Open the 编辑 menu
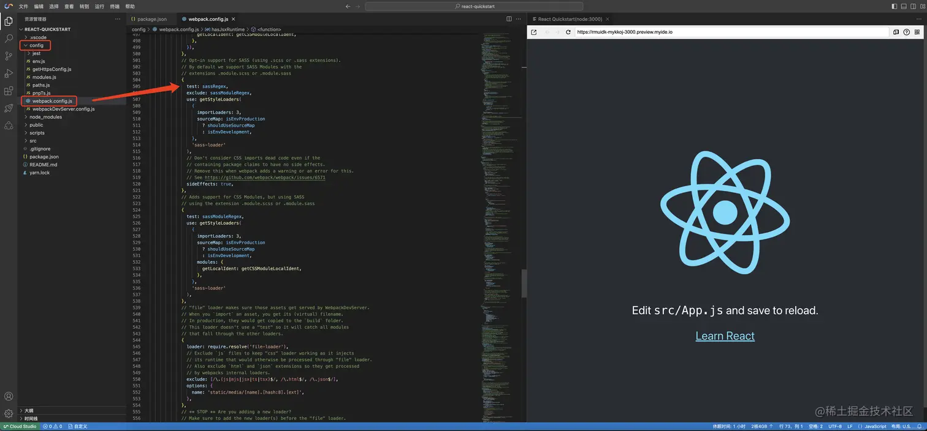927x431 pixels. [39, 6]
